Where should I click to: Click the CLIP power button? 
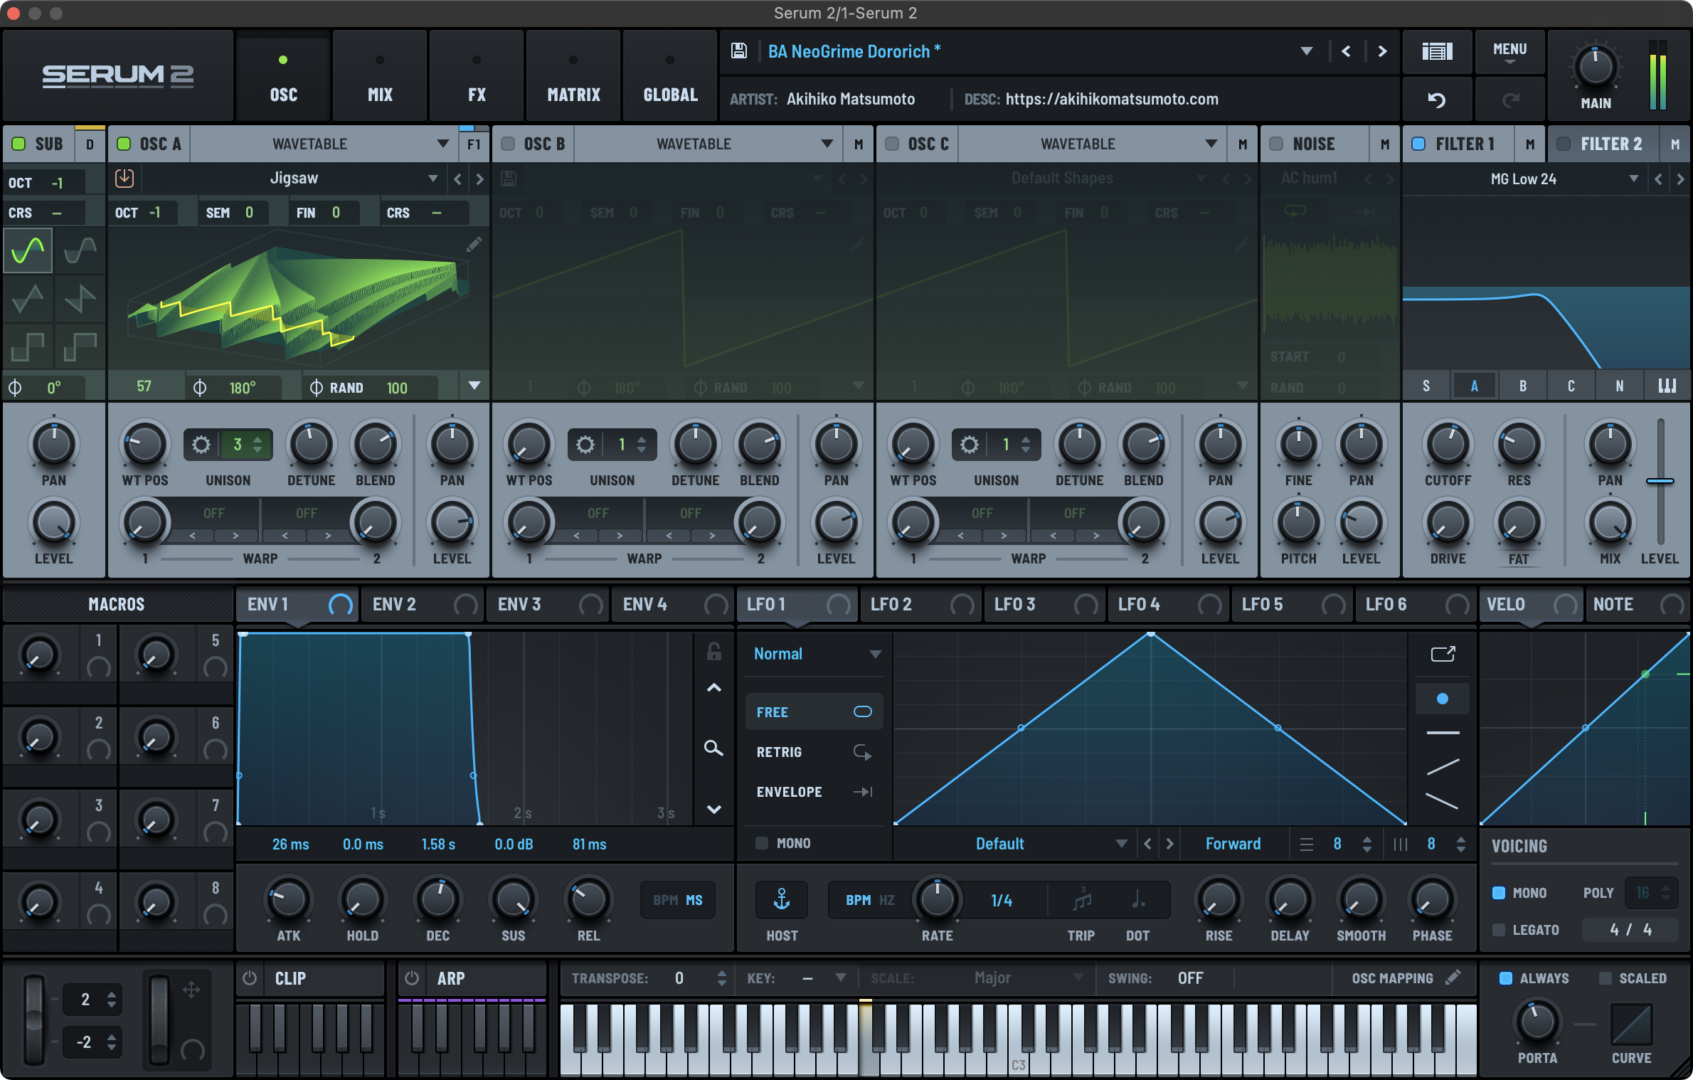pyautogui.click(x=250, y=978)
